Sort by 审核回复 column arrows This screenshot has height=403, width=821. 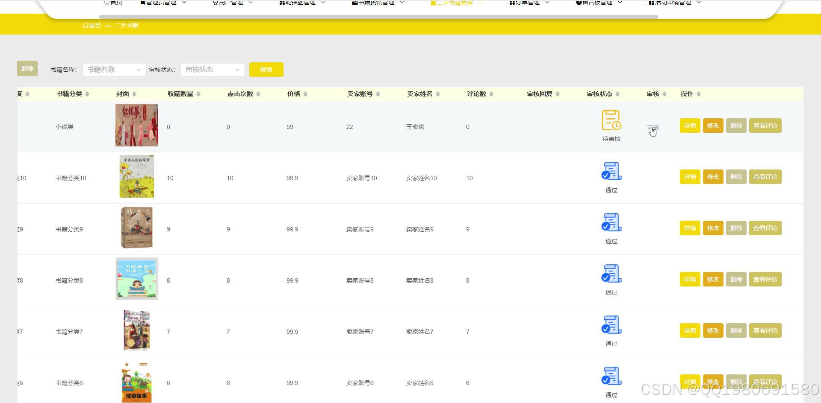coord(558,94)
